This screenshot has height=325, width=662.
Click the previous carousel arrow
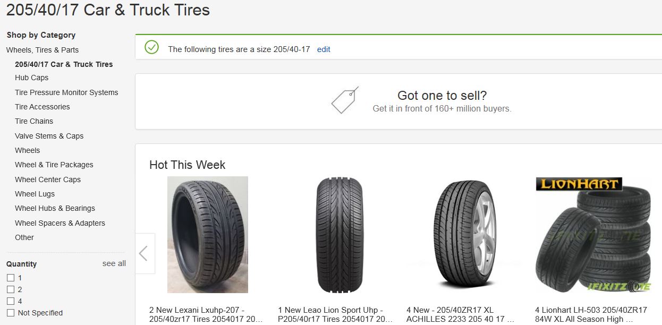click(145, 253)
